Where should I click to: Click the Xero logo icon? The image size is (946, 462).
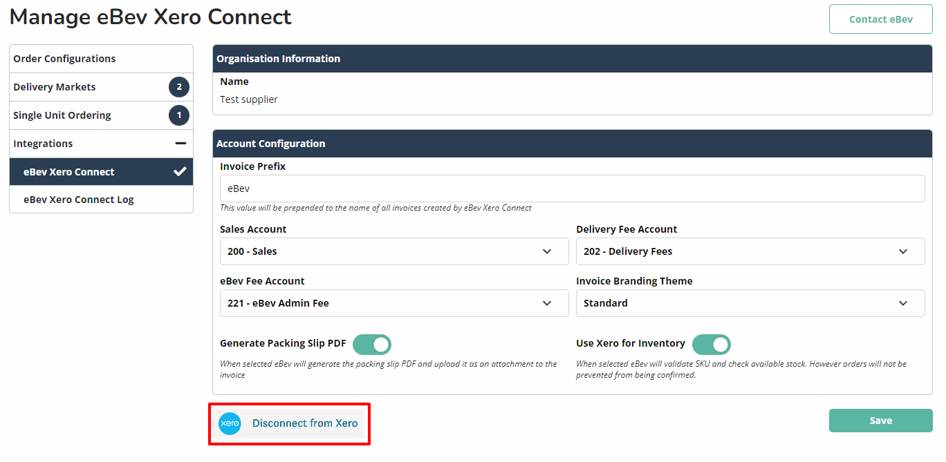[230, 423]
